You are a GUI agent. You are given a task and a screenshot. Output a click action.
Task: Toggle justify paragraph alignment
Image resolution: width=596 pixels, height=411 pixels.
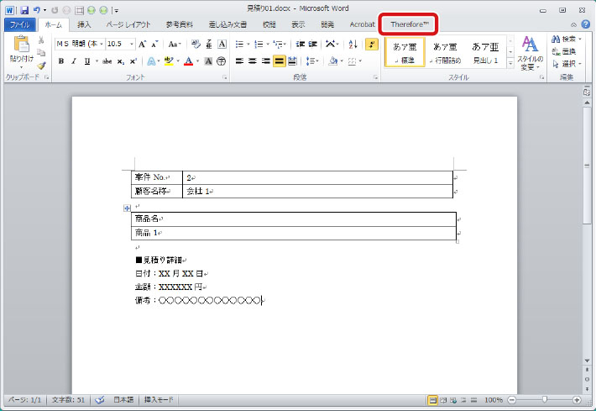[x=280, y=61]
